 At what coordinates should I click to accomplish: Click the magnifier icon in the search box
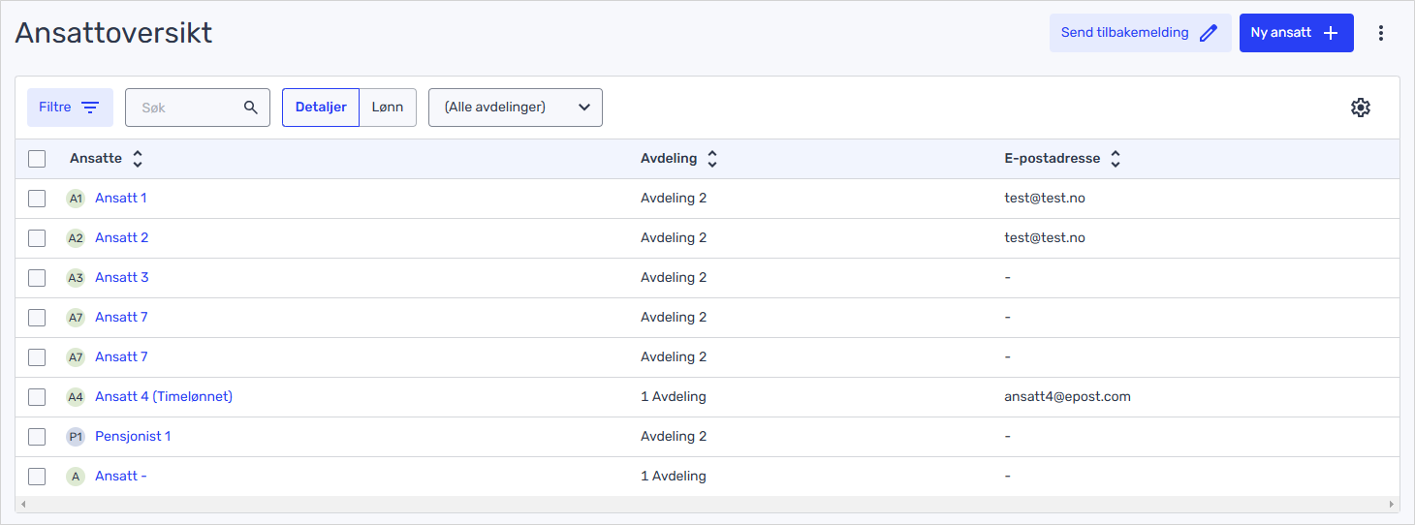(251, 108)
